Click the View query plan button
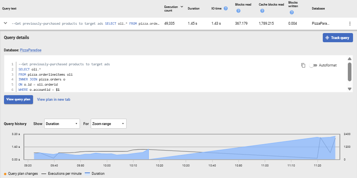The height and width of the screenshot is (178, 357). pos(18,100)
